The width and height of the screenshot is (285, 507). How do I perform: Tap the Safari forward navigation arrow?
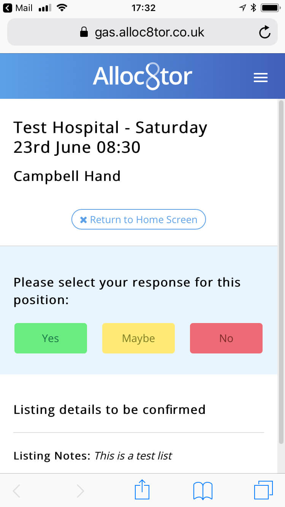[80, 491]
